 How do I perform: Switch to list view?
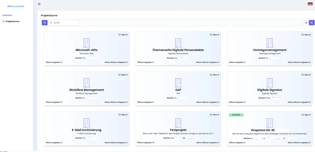[x=306, y=23]
